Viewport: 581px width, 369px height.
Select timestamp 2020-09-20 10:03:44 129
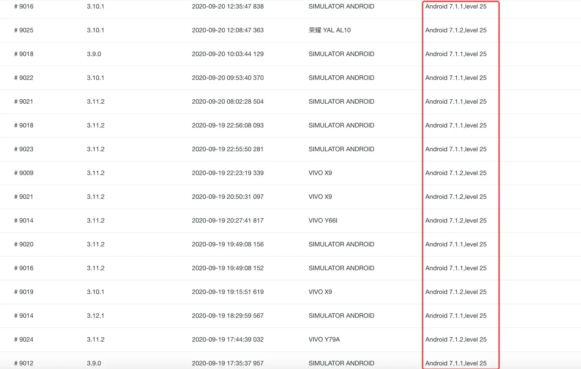(228, 54)
